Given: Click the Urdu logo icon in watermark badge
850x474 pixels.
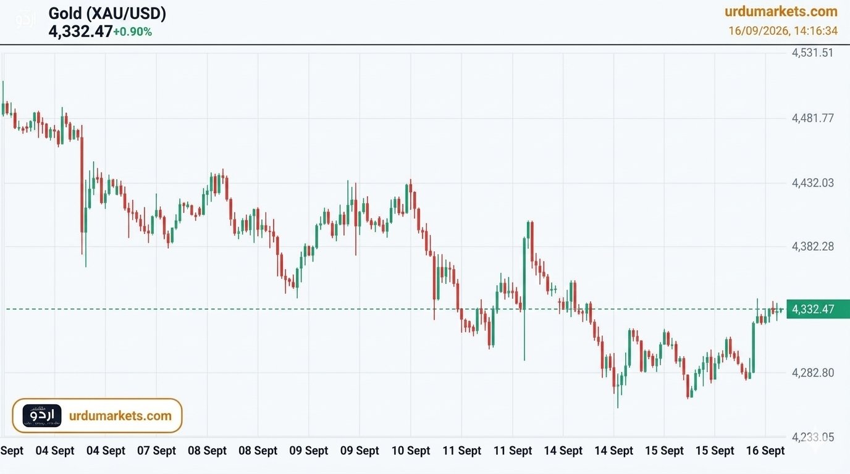Looking at the screenshot, I should tap(43, 415).
